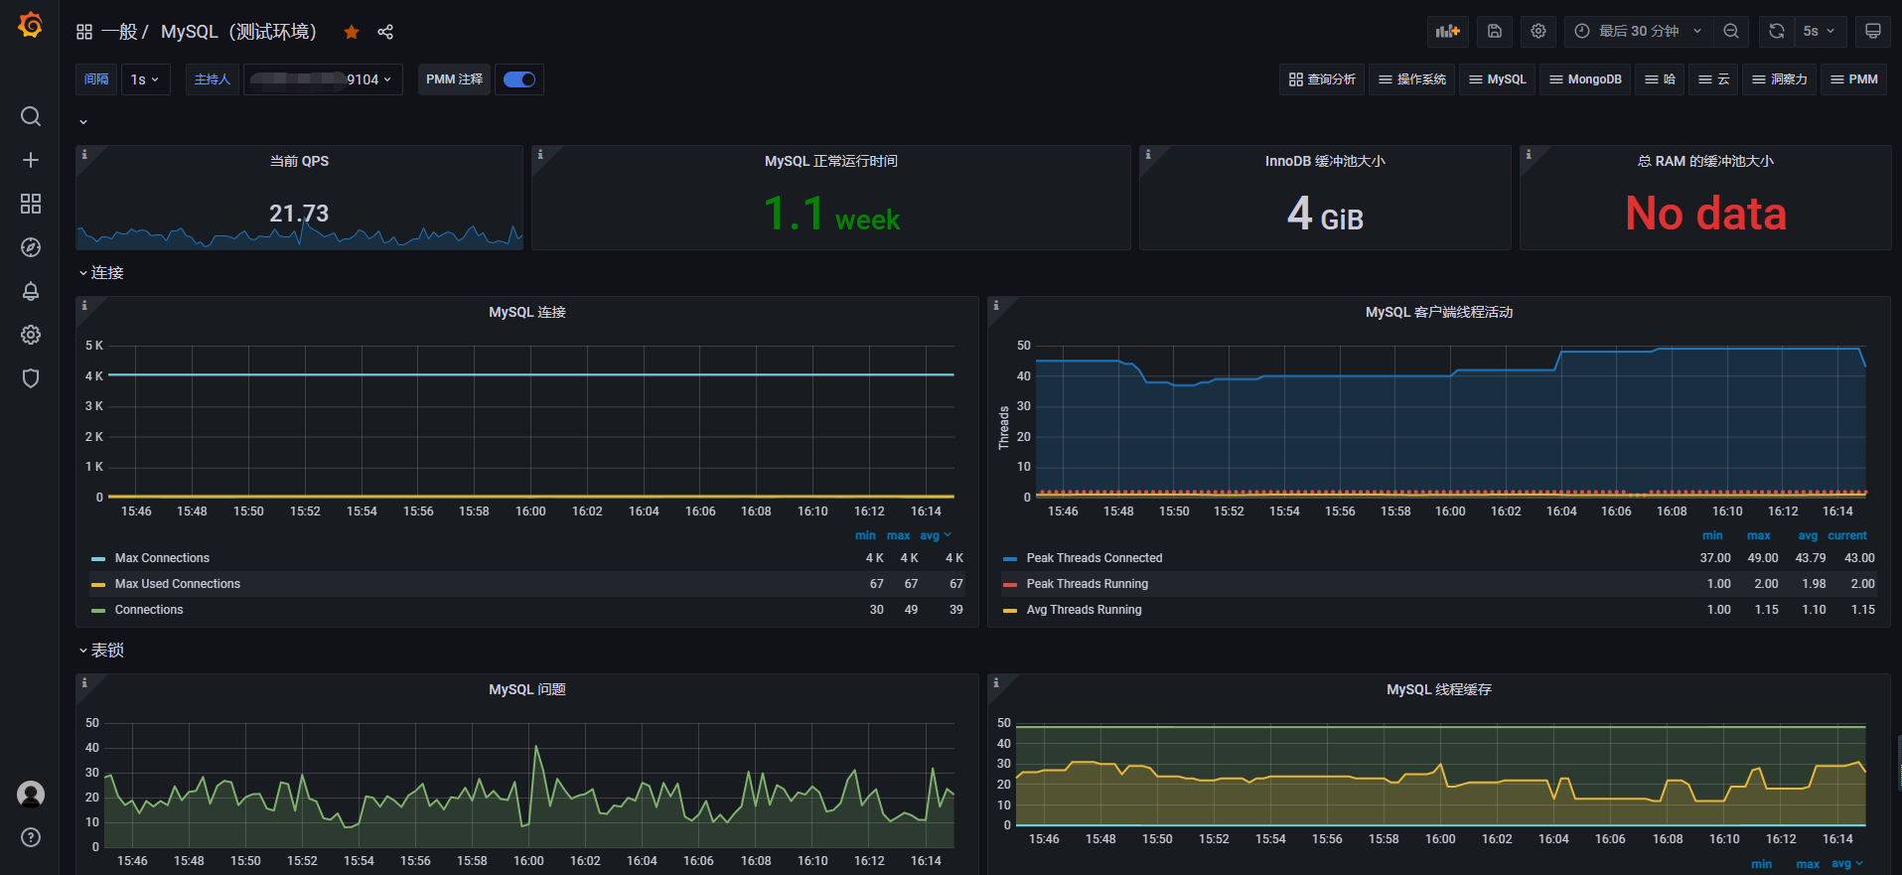
Task: Show info for MySQL 连接 panel
Action: pyautogui.click(x=84, y=305)
